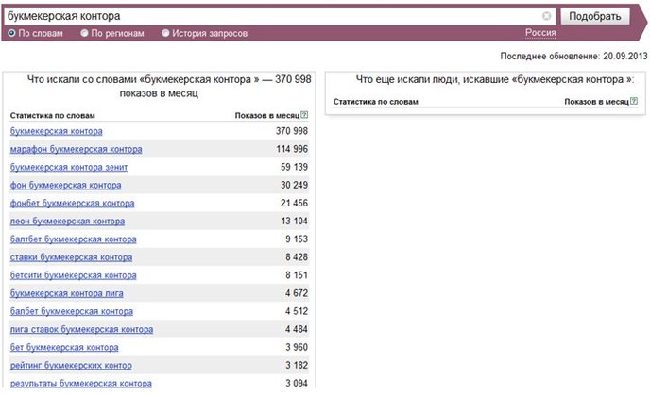The width and height of the screenshot is (650, 395).
Task: Click the value 4 512
Action: (x=297, y=311)
